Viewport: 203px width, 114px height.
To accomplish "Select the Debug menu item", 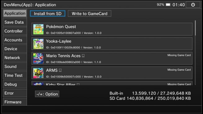I will point(15,84).
